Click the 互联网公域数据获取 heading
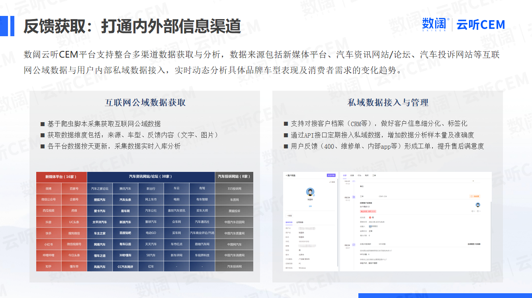Viewport: 532px width, 298px height. pos(145,103)
